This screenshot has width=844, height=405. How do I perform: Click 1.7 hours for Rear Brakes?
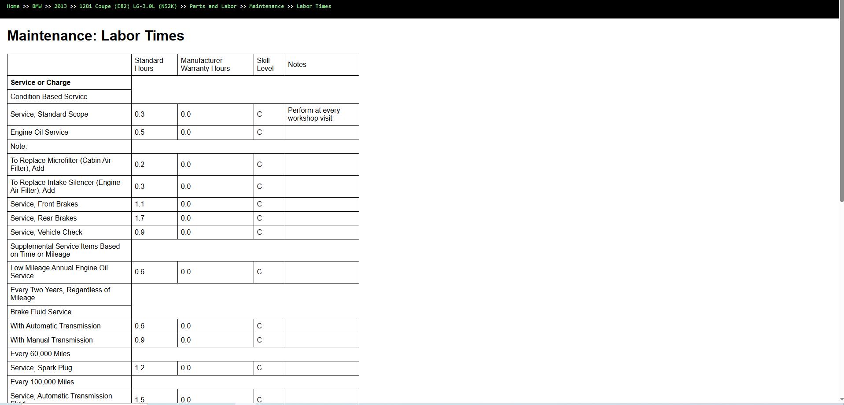[x=155, y=218]
